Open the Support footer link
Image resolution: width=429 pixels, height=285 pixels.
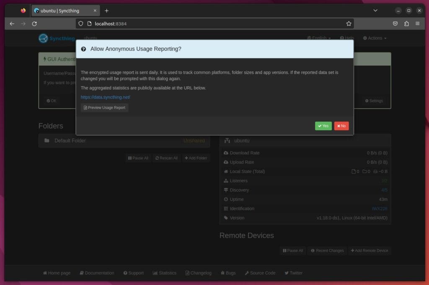[x=134, y=273]
